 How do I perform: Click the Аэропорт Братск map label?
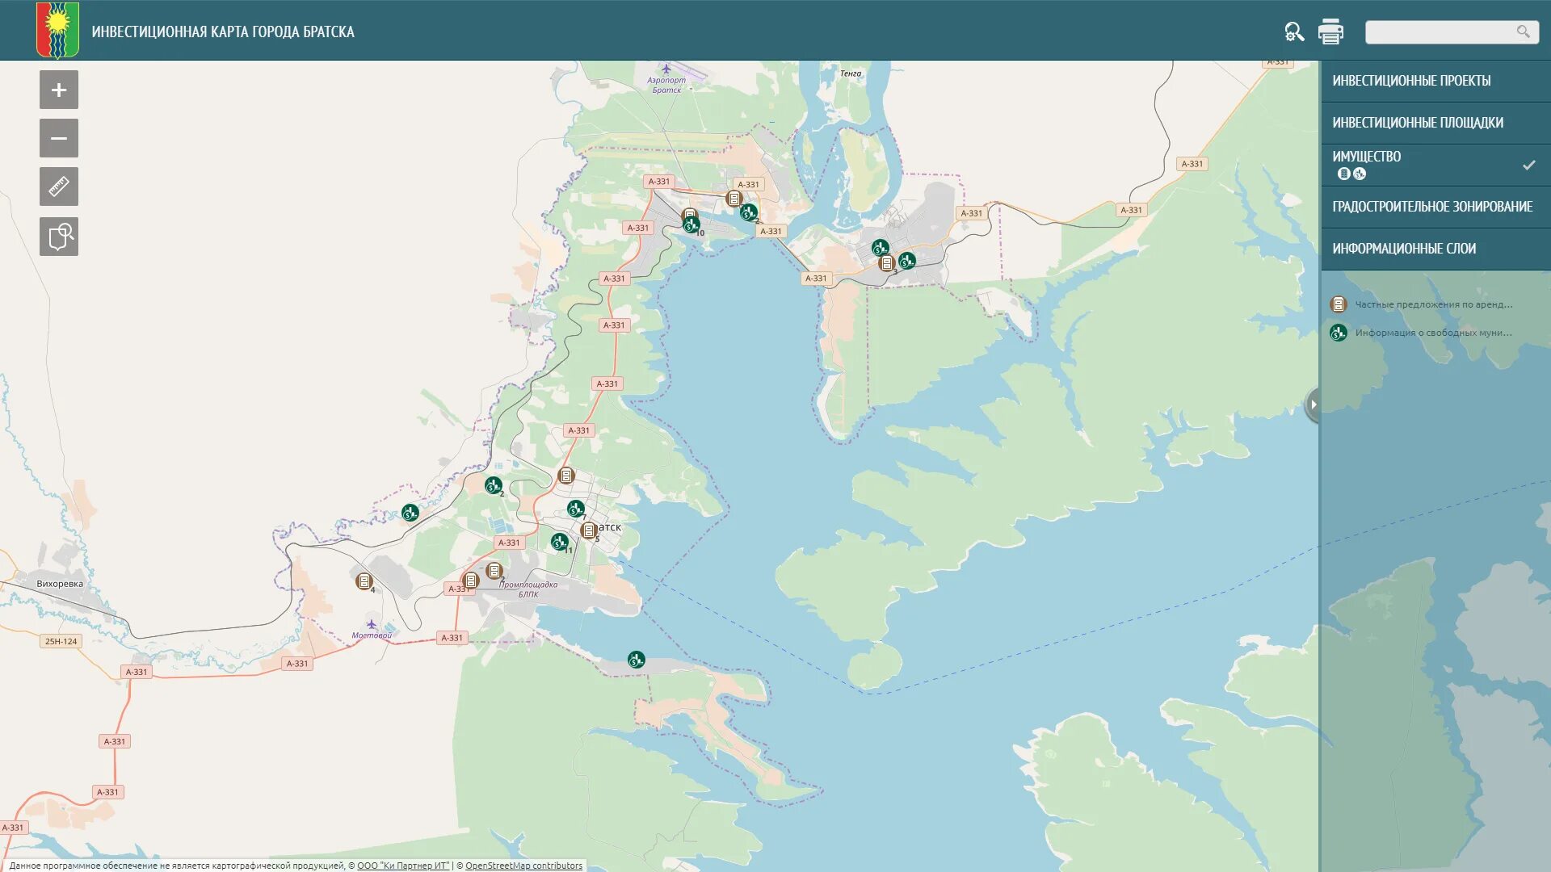point(666,85)
